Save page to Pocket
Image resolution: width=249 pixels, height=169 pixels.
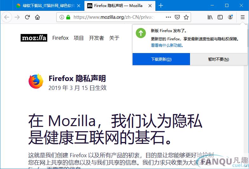click(177, 17)
